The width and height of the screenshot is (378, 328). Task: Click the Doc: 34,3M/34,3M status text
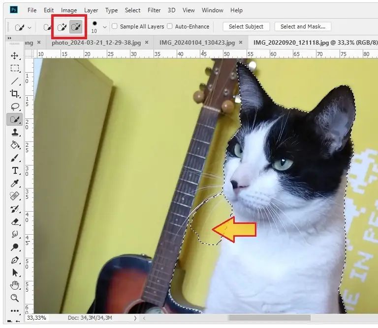click(x=90, y=318)
